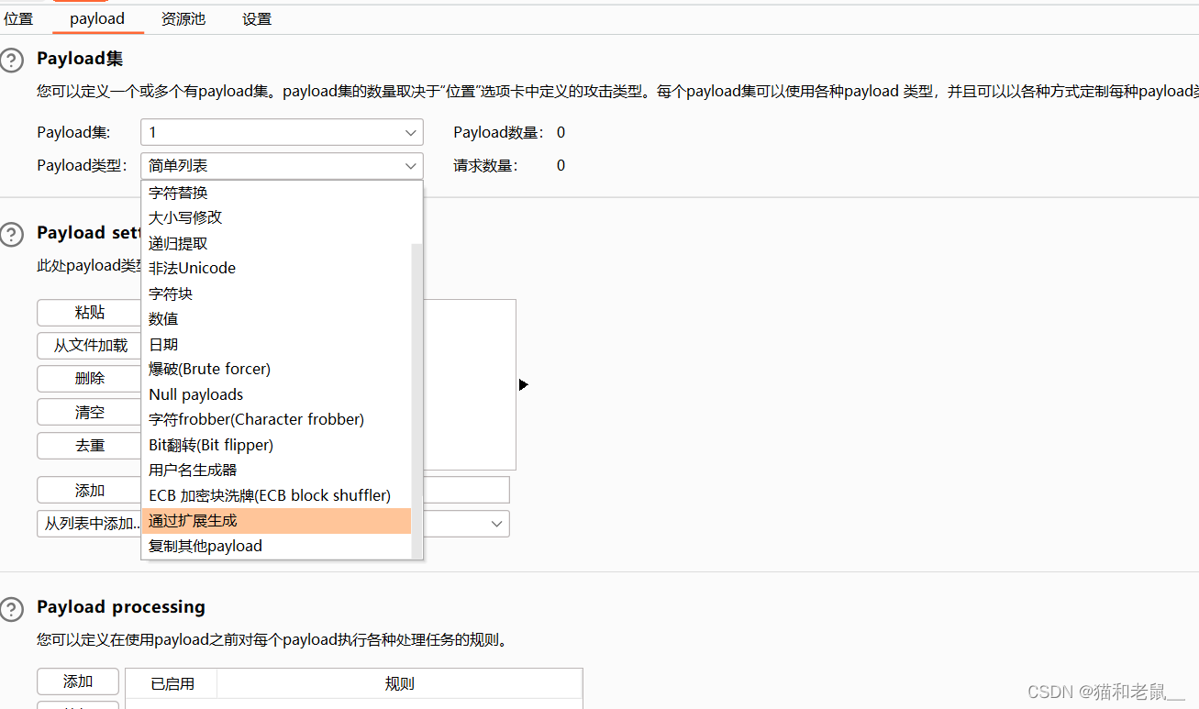Open help icon for Payload settings section
1199x709 pixels.
[x=11, y=235]
